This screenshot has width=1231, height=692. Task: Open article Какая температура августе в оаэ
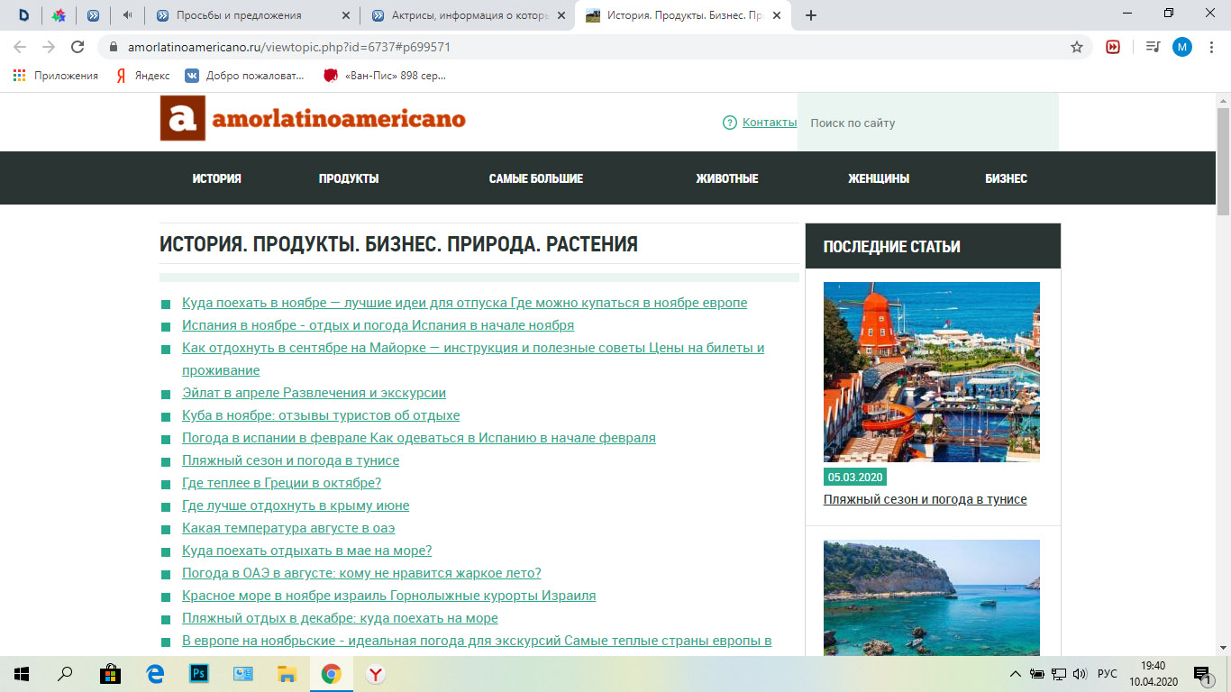coord(288,528)
